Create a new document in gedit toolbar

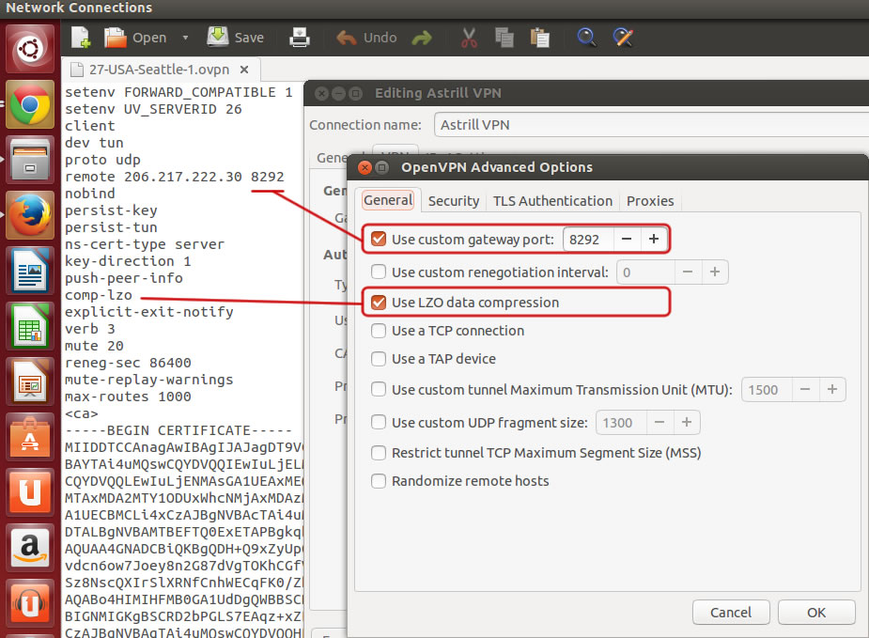(81, 38)
